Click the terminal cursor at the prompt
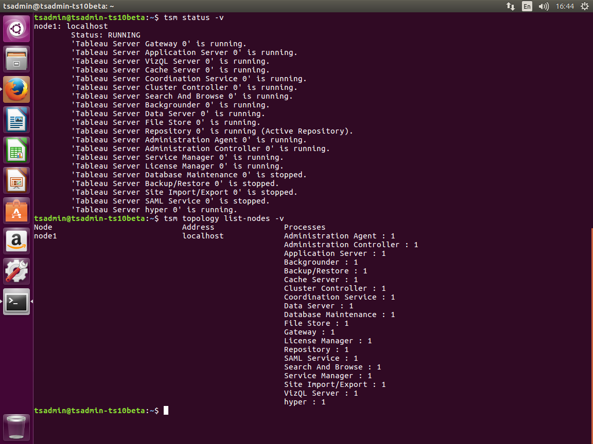The width and height of the screenshot is (593, 444). click(x=166, y=411)
